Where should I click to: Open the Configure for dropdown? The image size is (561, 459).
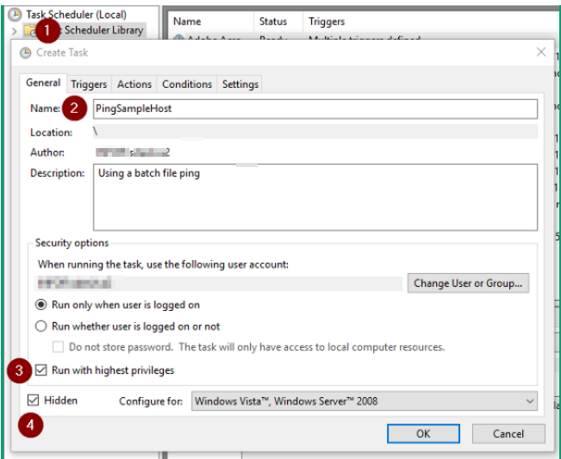click(x=365, y=401)
